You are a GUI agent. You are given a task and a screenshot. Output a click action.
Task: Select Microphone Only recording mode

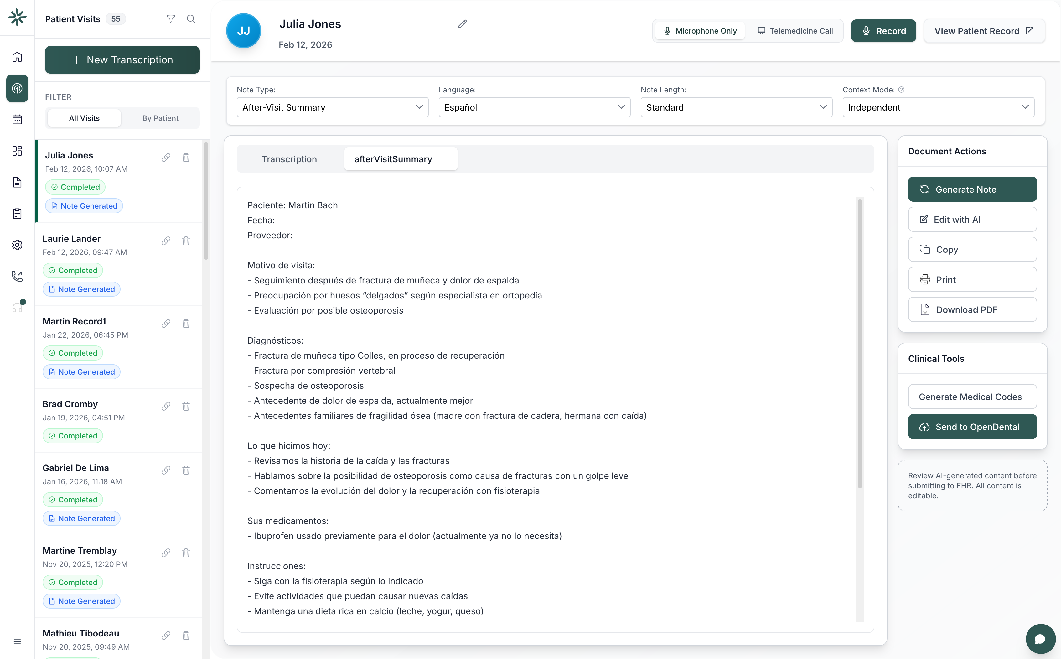(x=700, y=30)
